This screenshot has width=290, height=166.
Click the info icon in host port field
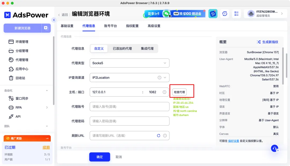coord(164,92)
